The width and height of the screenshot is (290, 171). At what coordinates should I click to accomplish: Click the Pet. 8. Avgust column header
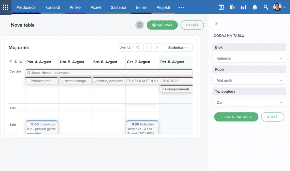(x=172, y=62)
